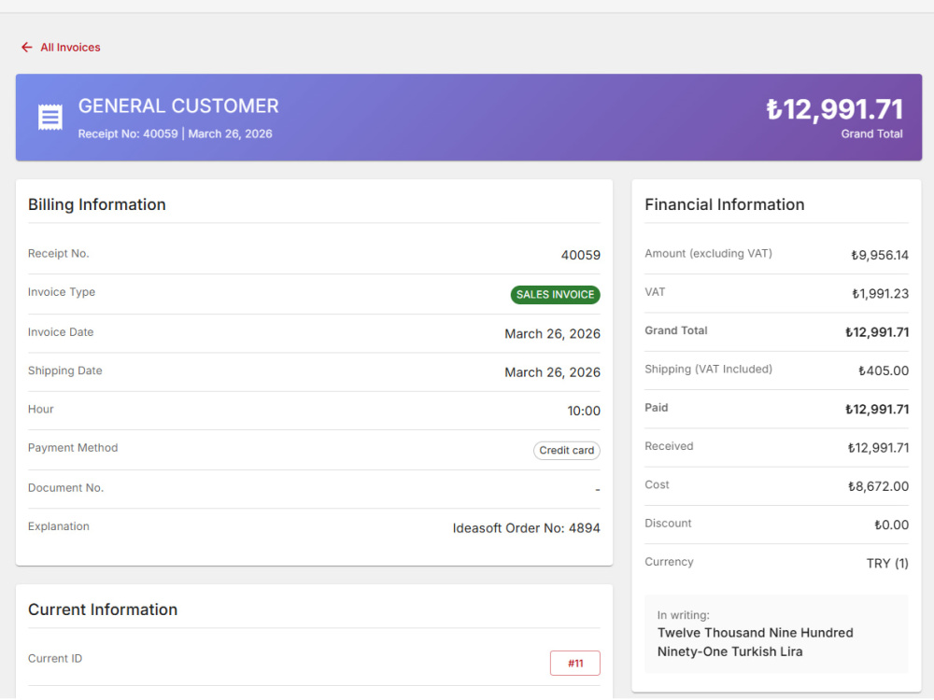The image size is (934, 700).
Task: Click the GENERAL CUSTOMER title
Action: [x=178, y=106]
